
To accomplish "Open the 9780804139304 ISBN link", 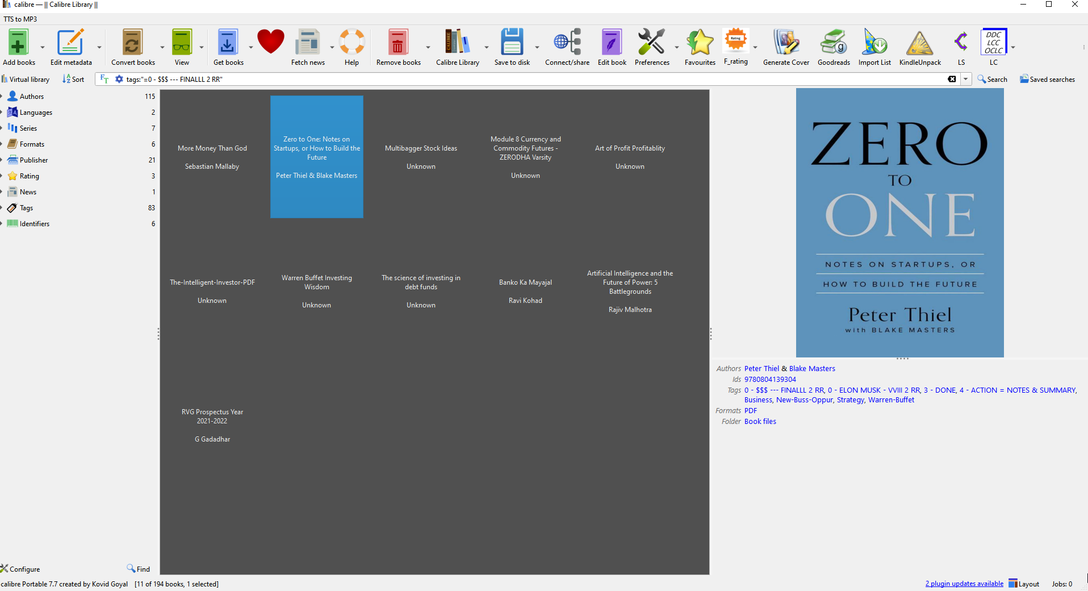I will (770, 380).
